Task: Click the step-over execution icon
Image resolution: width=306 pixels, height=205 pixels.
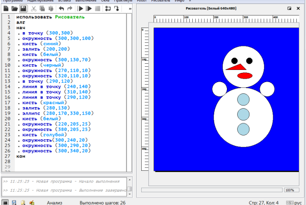Action: 108,9
